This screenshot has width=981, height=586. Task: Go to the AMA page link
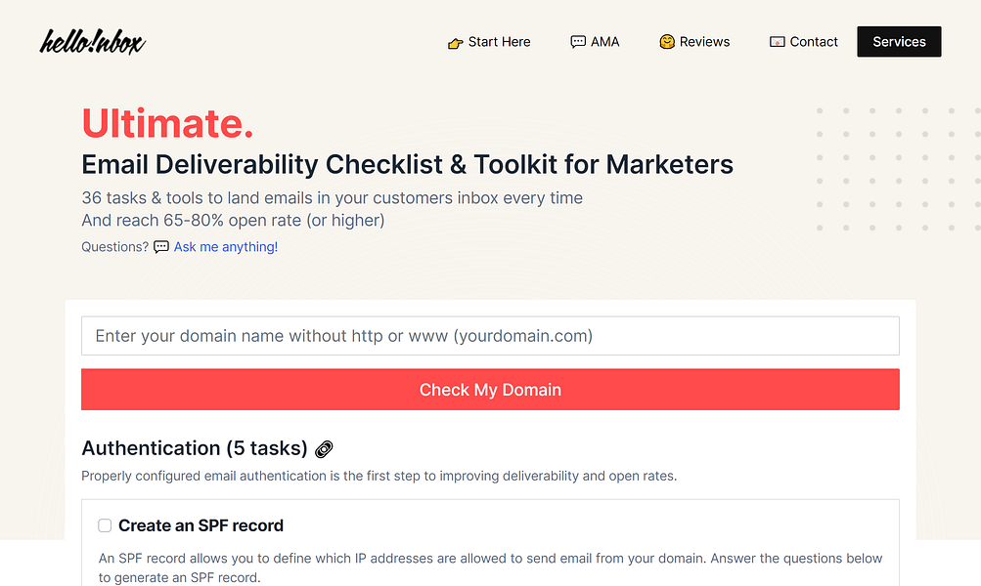[604, 42]
